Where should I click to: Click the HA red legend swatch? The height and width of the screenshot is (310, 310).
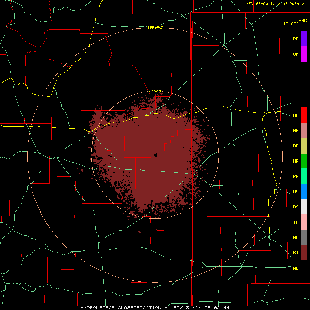[x=304, y=115]
